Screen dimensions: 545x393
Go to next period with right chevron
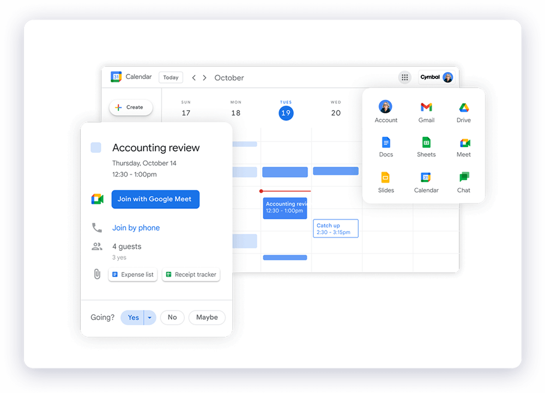point(205,77)
